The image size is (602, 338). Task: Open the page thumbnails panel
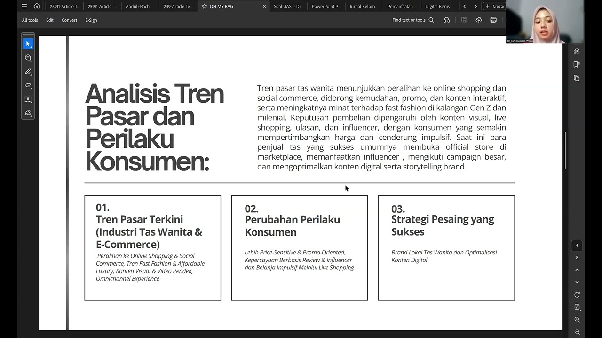577,78
